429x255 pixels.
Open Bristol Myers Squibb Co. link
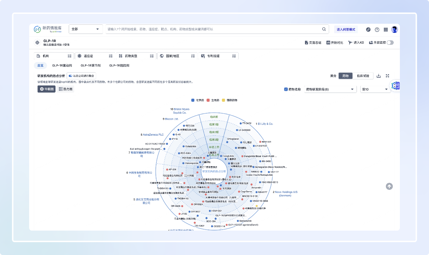click(x=181, y=111)
